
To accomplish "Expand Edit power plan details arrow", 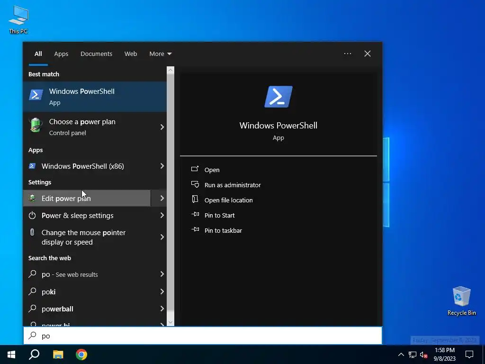I will coord(162,198).
